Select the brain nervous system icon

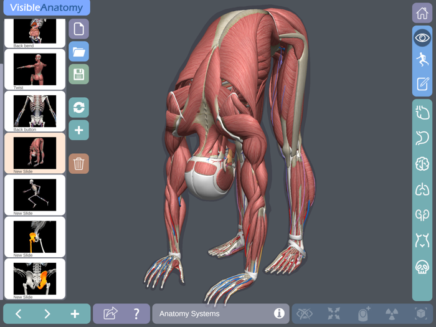point(422,164)
